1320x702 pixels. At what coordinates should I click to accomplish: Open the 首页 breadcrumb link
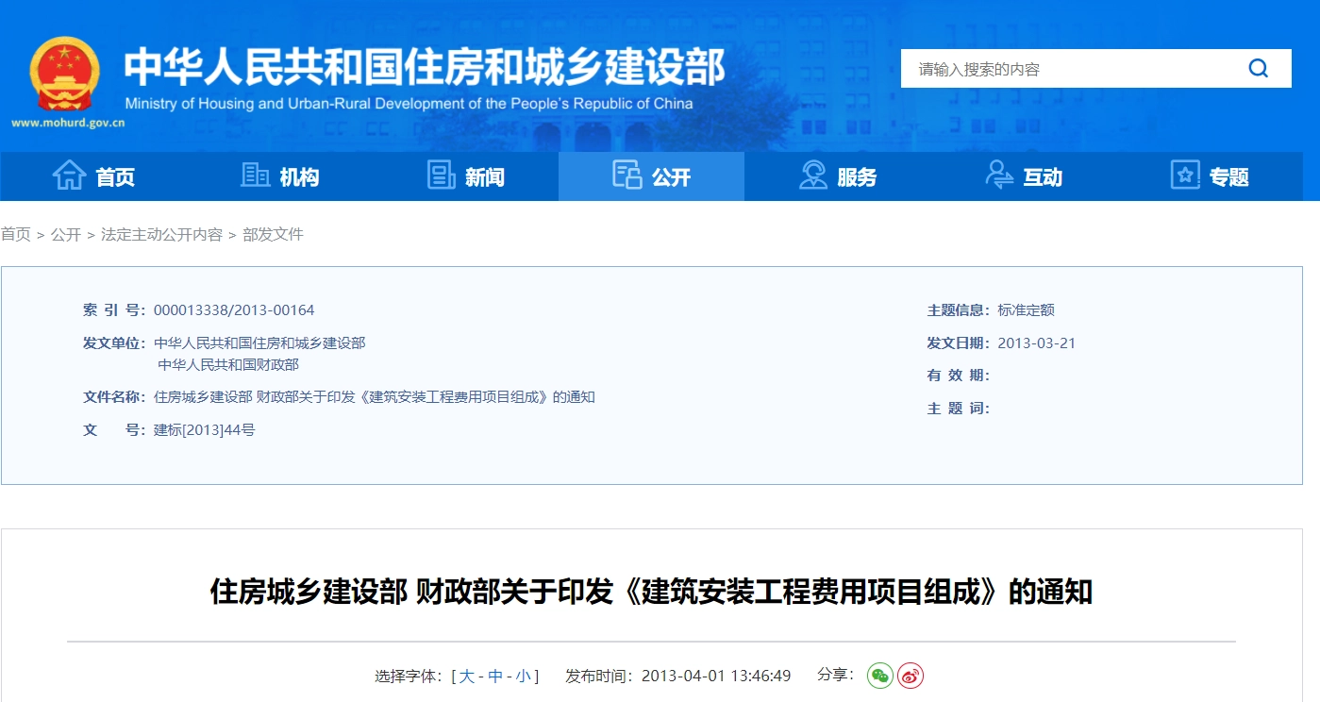[x=15, y=234]
